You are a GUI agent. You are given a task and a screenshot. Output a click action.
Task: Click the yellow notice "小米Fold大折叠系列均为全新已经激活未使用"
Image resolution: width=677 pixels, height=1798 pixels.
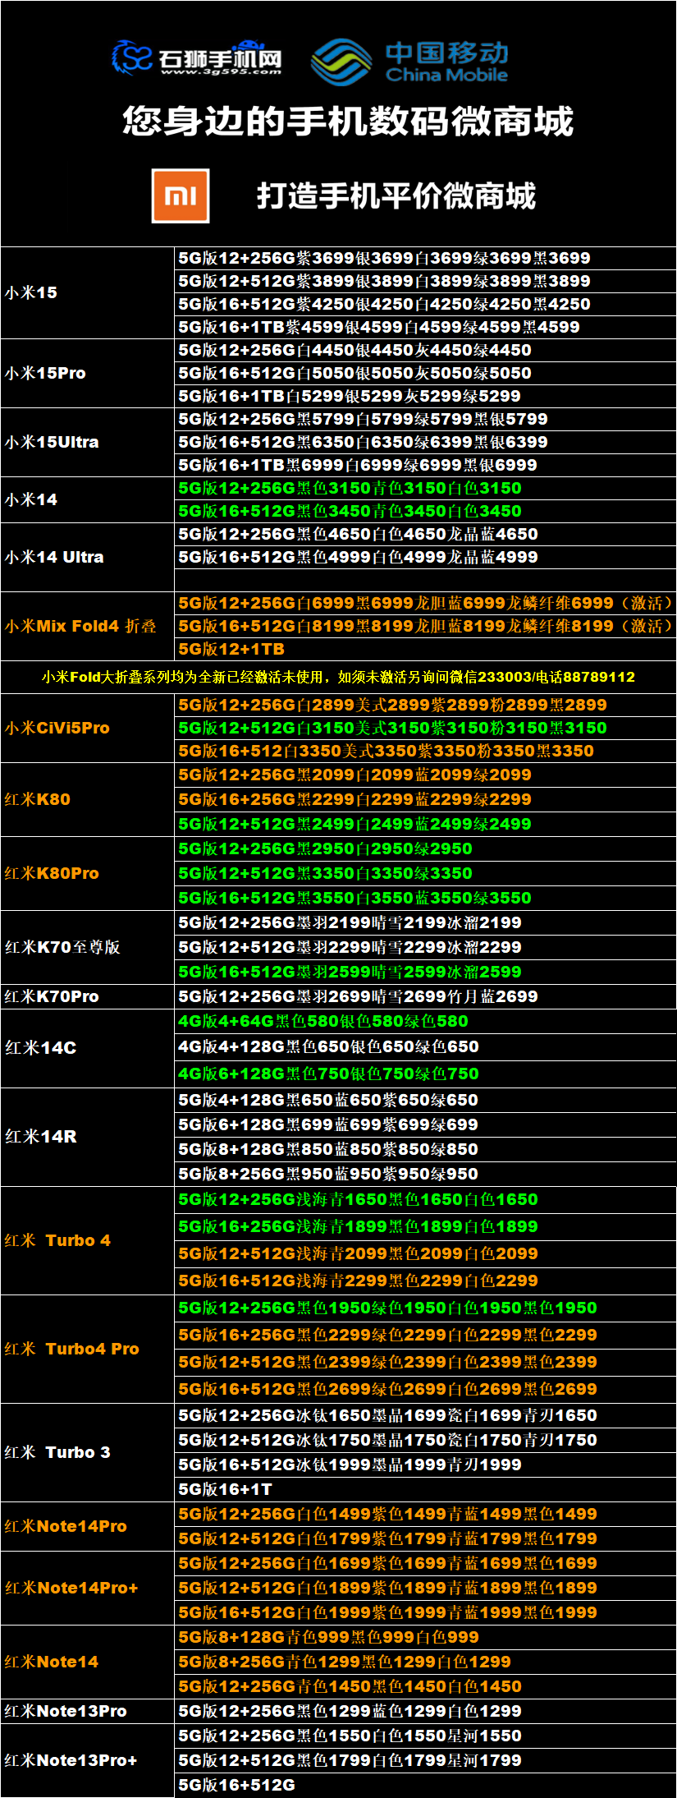(338, 677)
